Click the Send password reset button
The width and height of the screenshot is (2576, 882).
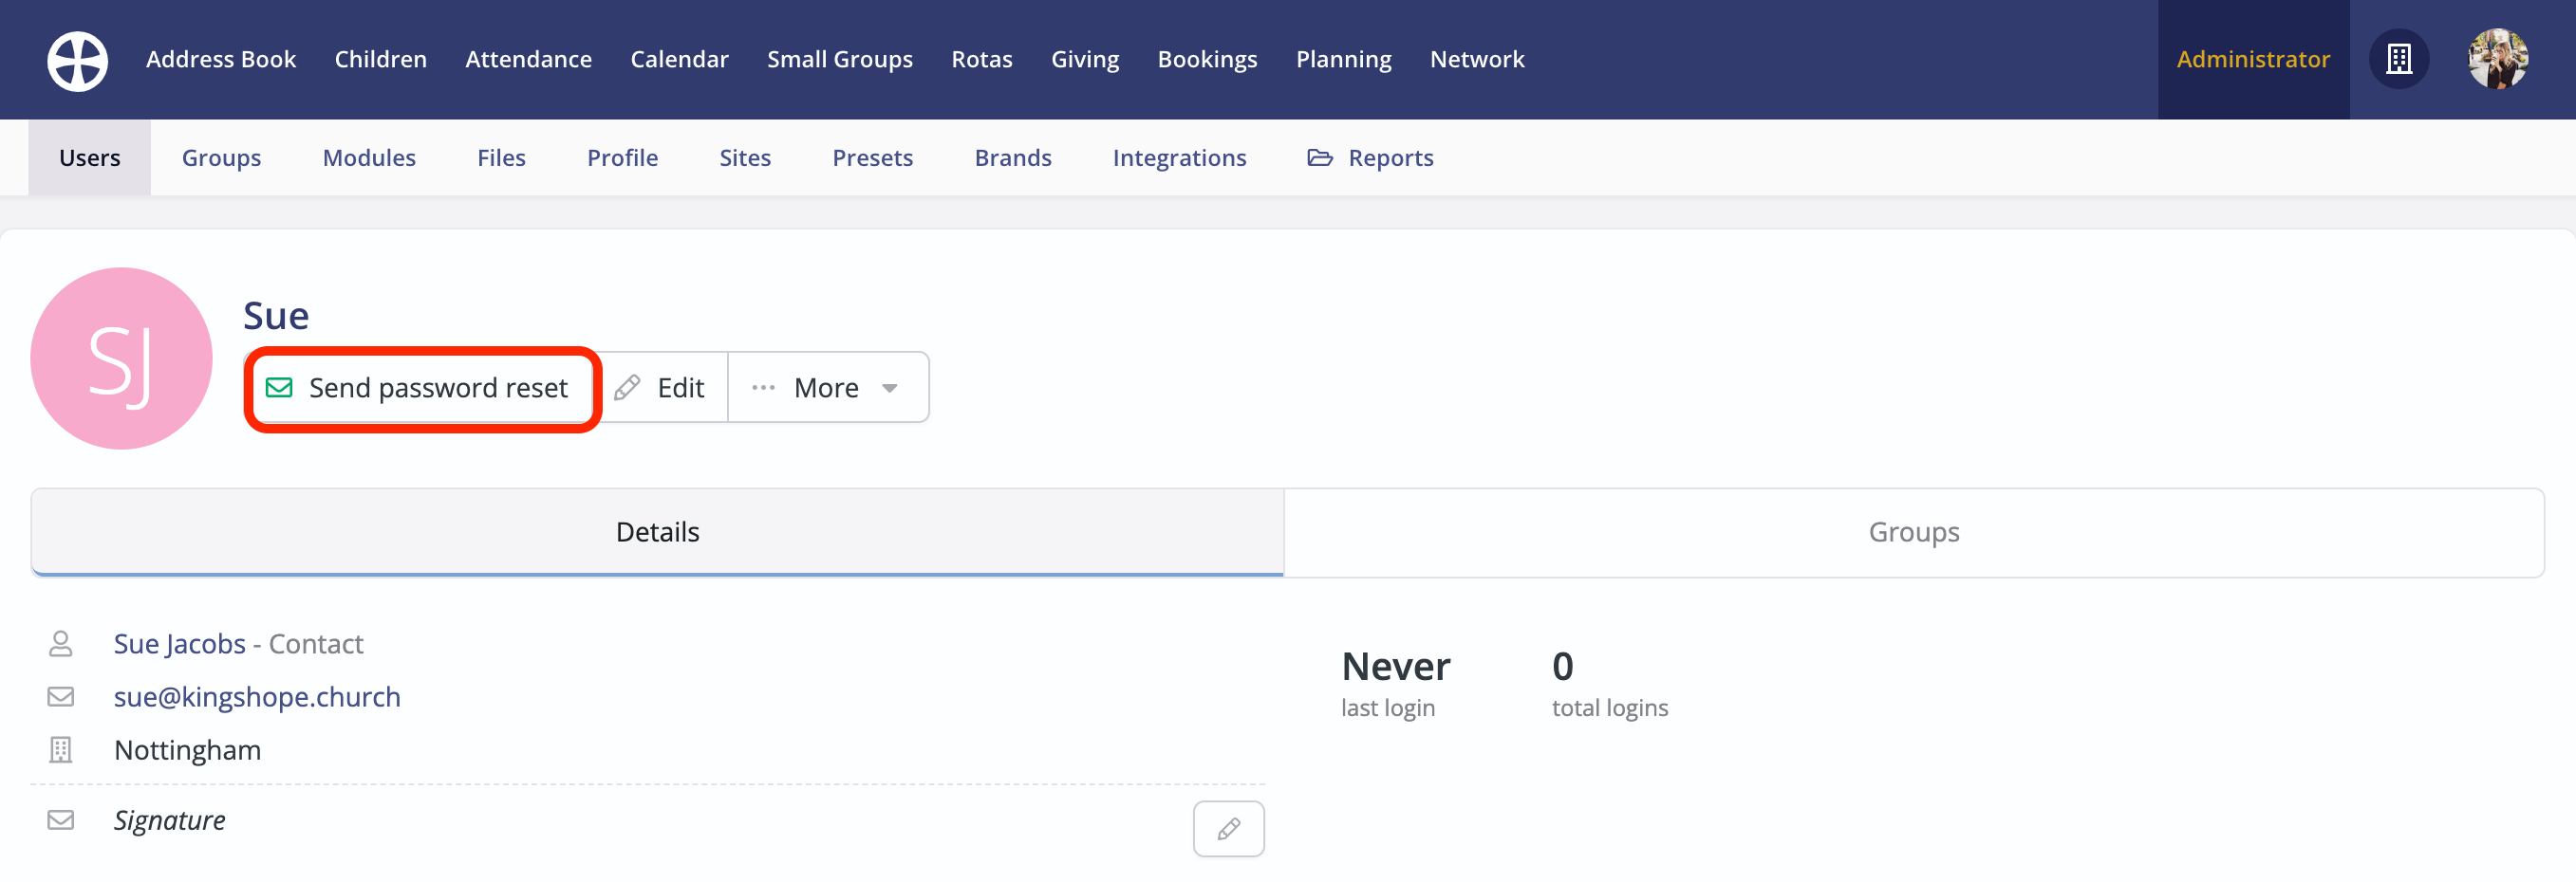[421, 388]
